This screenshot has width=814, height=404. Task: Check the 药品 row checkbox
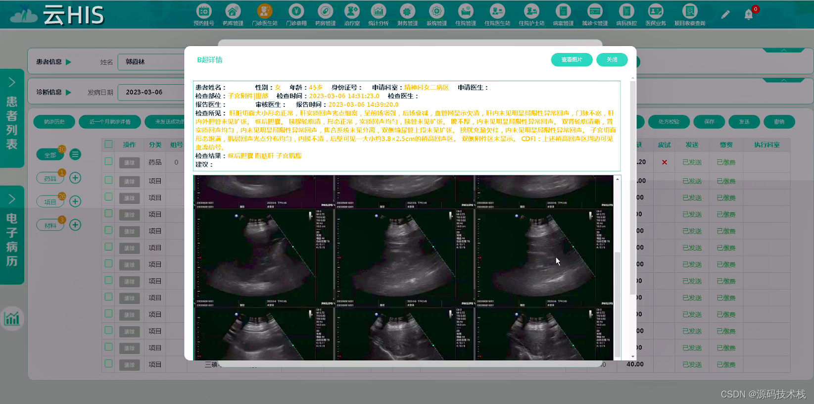(x=108, y=161)
